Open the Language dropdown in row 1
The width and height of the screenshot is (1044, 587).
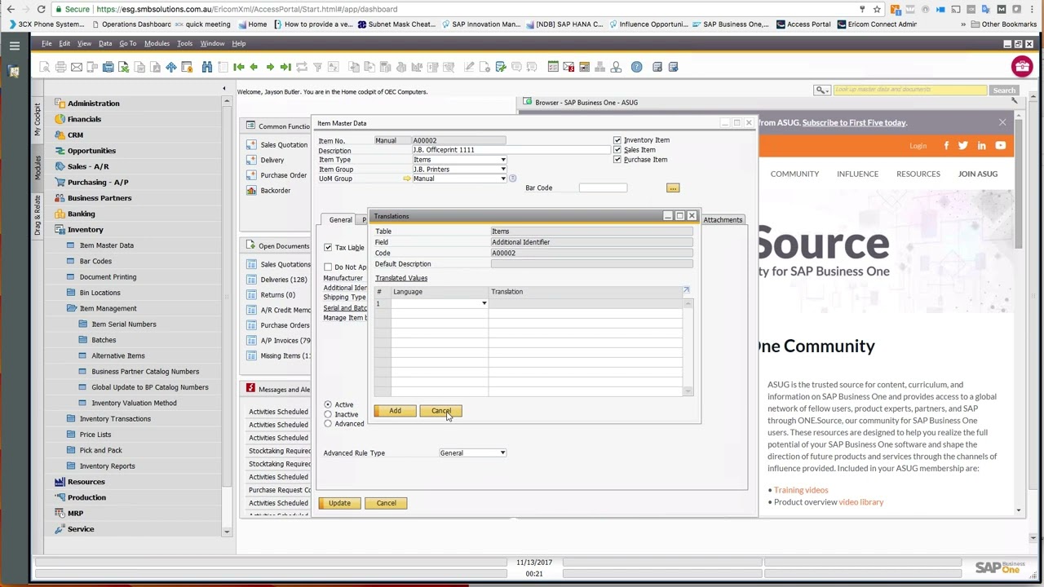[484, 303]
